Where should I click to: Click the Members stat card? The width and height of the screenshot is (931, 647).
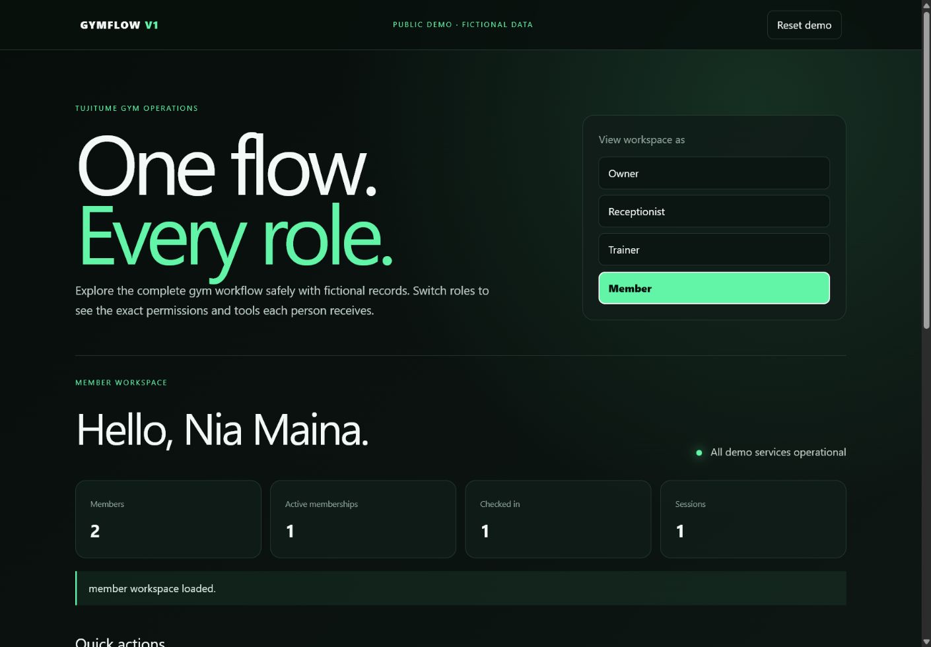point(168,519)
